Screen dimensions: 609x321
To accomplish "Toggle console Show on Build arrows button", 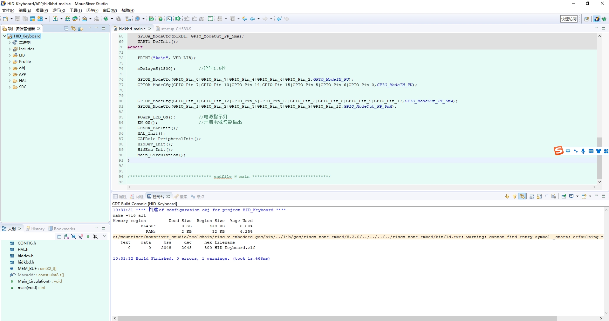I will tap(522, 196).
